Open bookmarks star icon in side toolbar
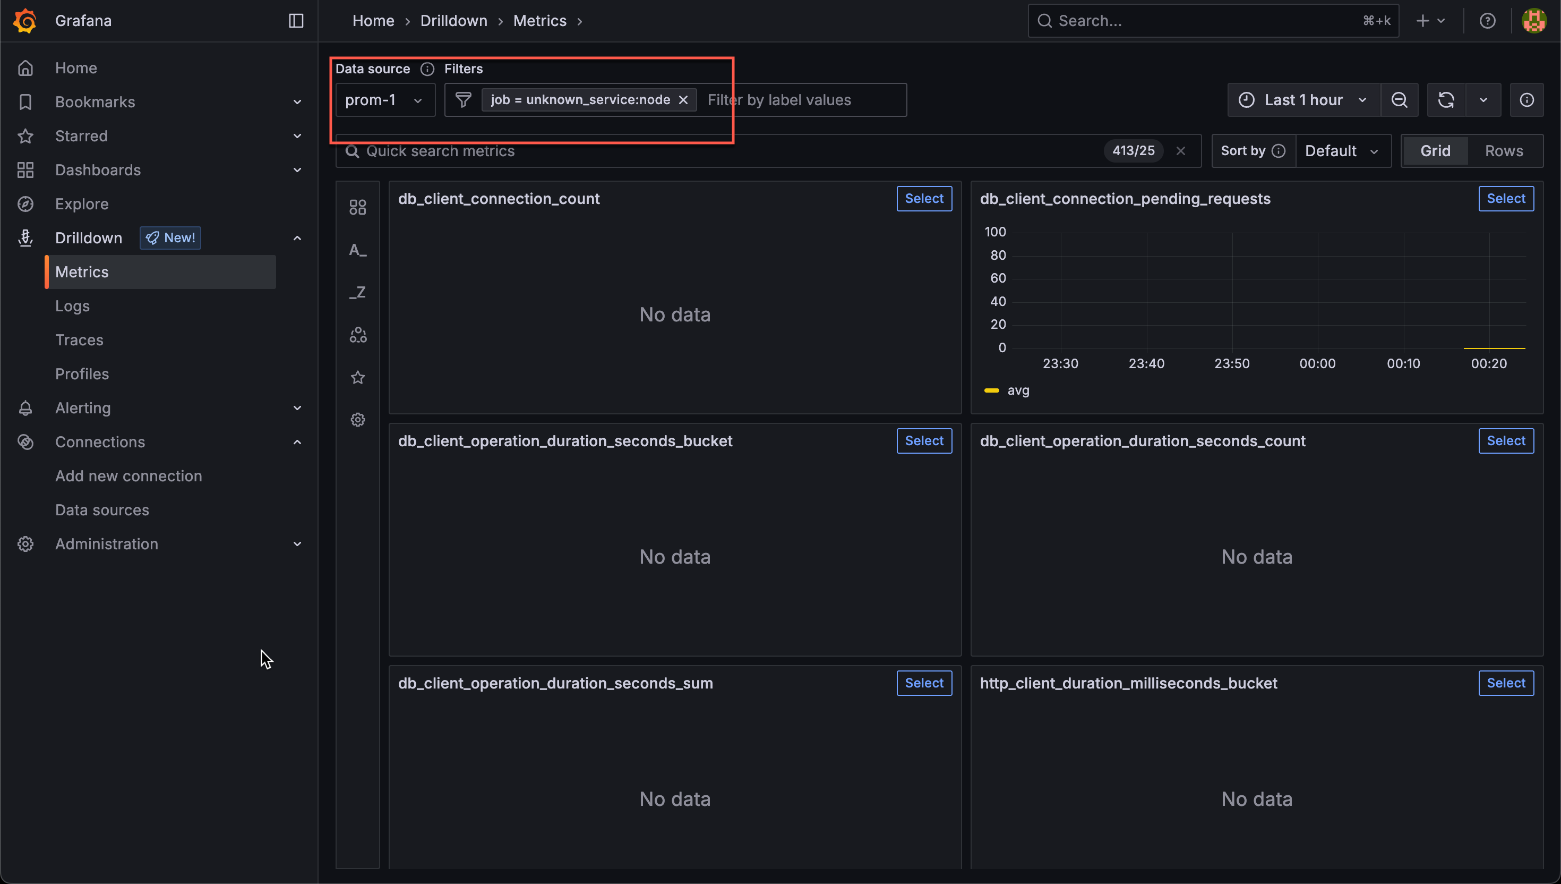 (357, 378)
